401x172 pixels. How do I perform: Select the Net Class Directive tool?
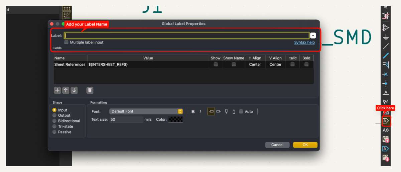click(x=386, y=102)
